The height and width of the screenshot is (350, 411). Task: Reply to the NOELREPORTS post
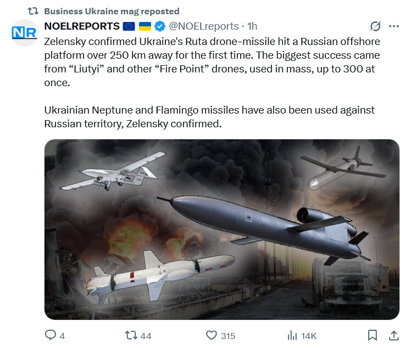coord(51,335)
